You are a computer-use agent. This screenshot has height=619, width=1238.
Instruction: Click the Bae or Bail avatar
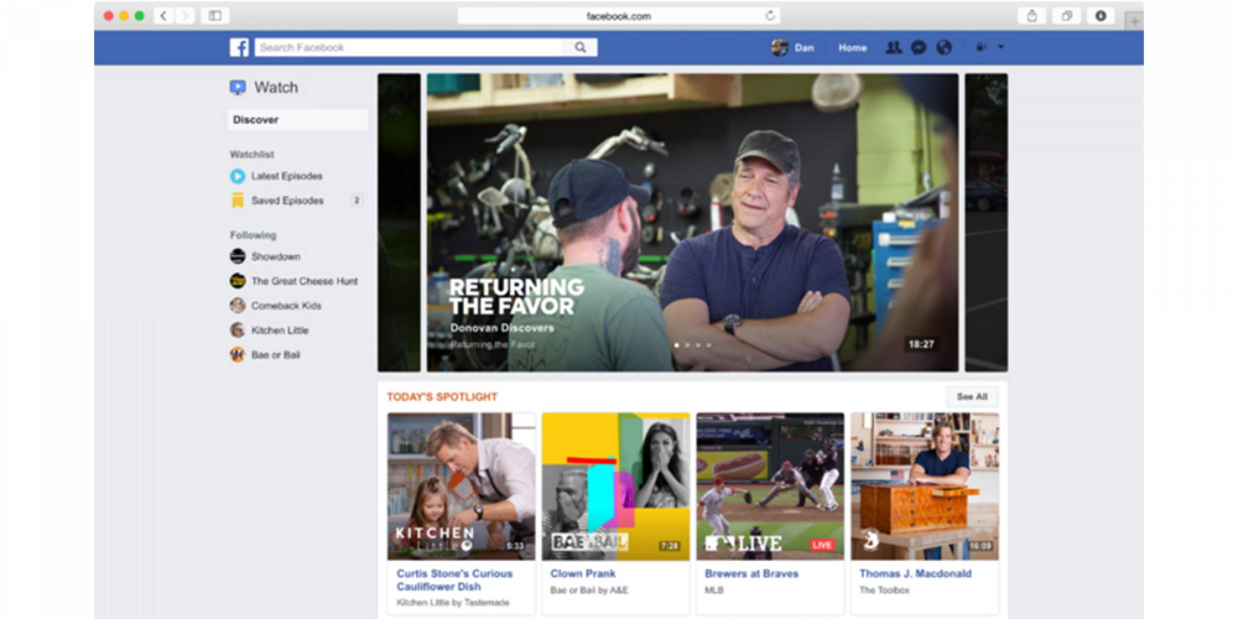(237, 355)
